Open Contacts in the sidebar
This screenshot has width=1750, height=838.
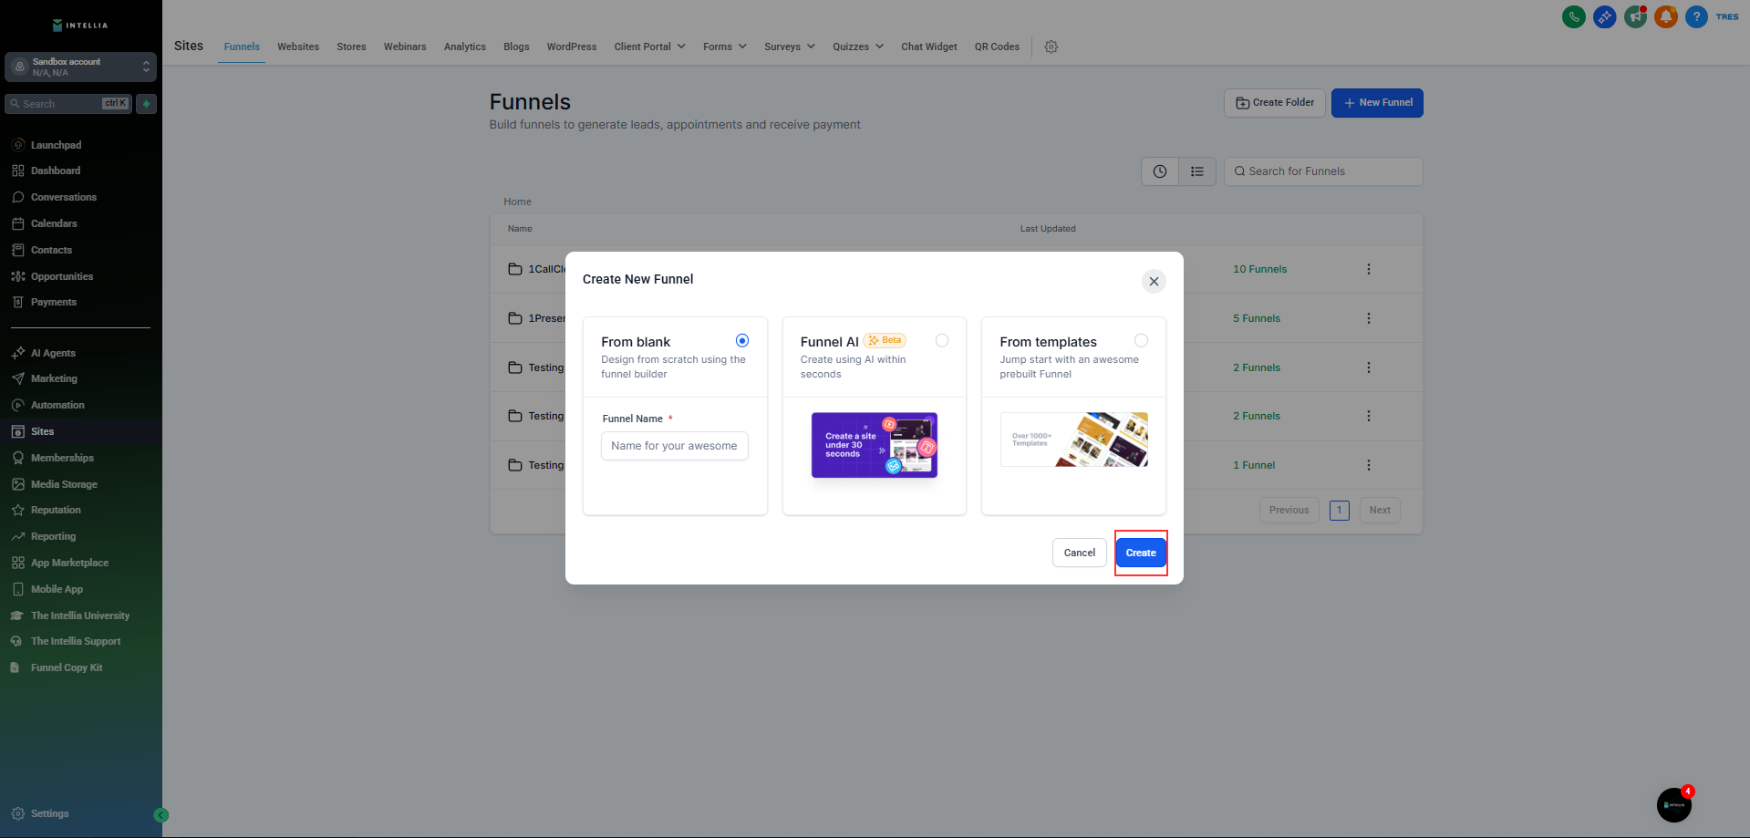[x=51, y=250]
